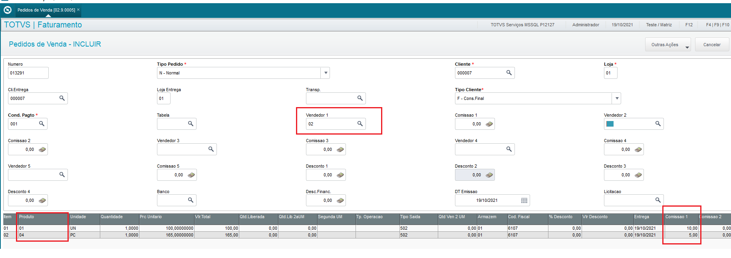Open Desconto 2 calculator icon
The height and width of the screenshot is (258, 731).
tap(489, 175)
